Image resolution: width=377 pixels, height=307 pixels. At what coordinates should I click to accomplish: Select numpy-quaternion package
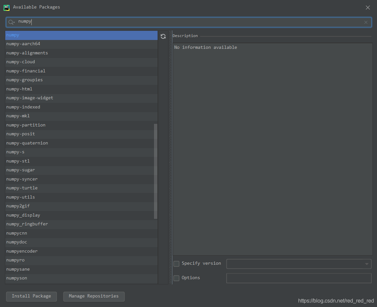81,144
